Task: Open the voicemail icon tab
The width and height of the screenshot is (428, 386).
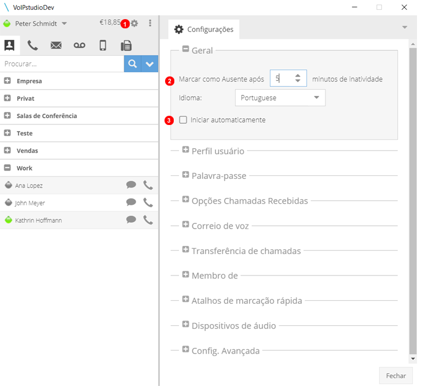Action: coord(79,45)
